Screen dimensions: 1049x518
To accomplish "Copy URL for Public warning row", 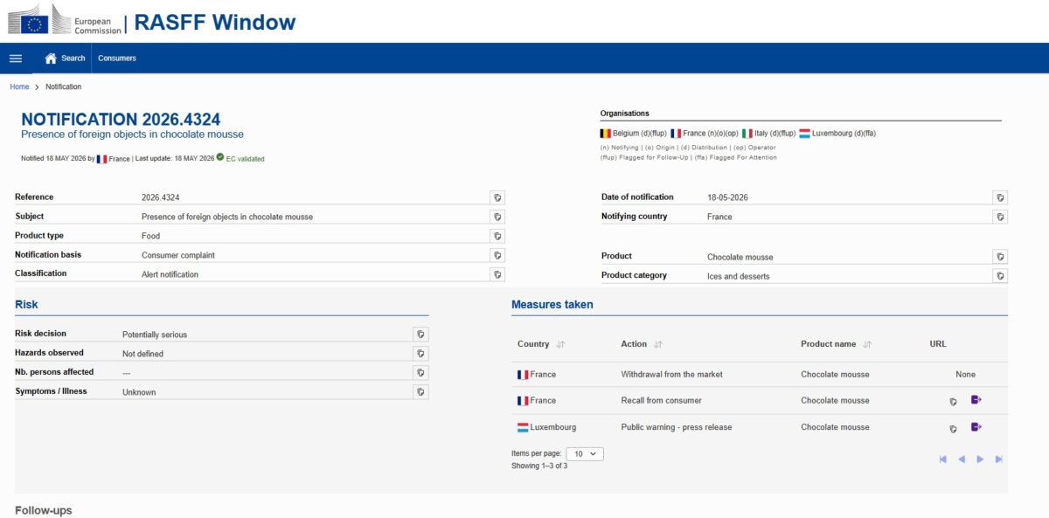I will (x=954, y=429).
